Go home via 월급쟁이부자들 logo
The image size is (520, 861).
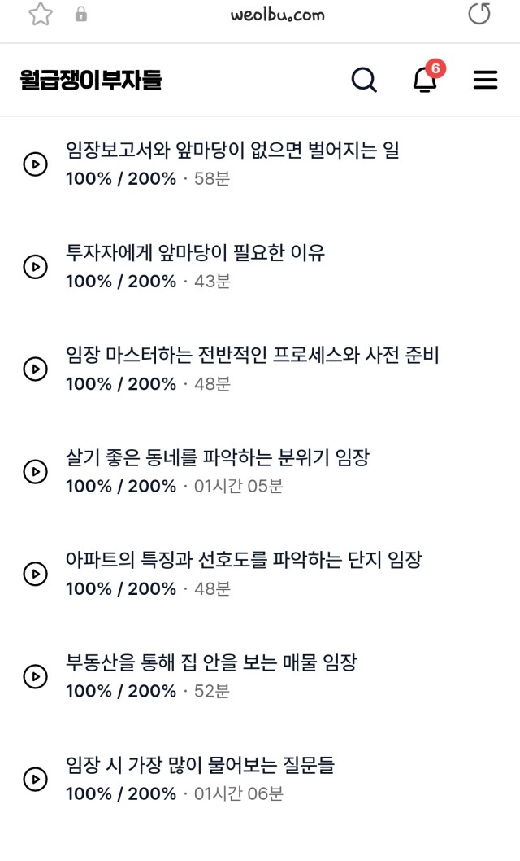[x=91, y=80]
